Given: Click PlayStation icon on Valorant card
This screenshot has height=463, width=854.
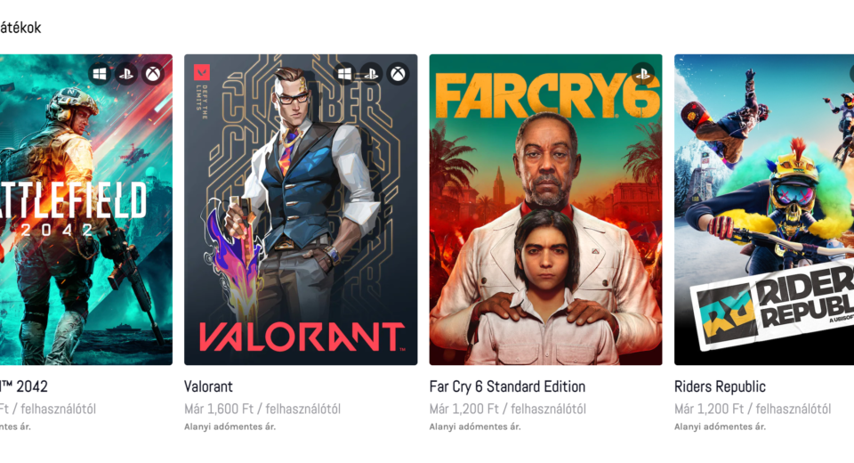Looking at the screenshot, I should (x=372, y=73).
